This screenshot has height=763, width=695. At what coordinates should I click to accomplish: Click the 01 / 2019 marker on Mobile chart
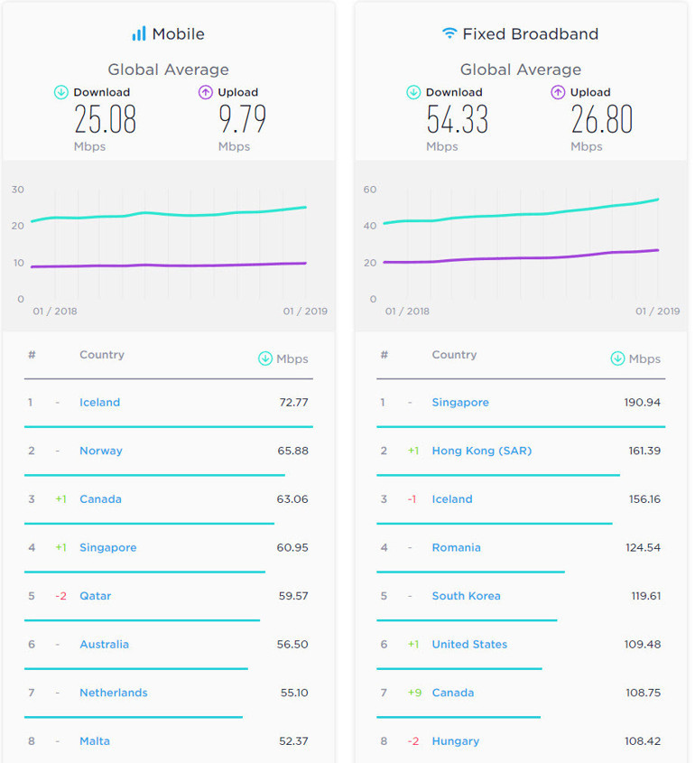click(x=305, y=312)
